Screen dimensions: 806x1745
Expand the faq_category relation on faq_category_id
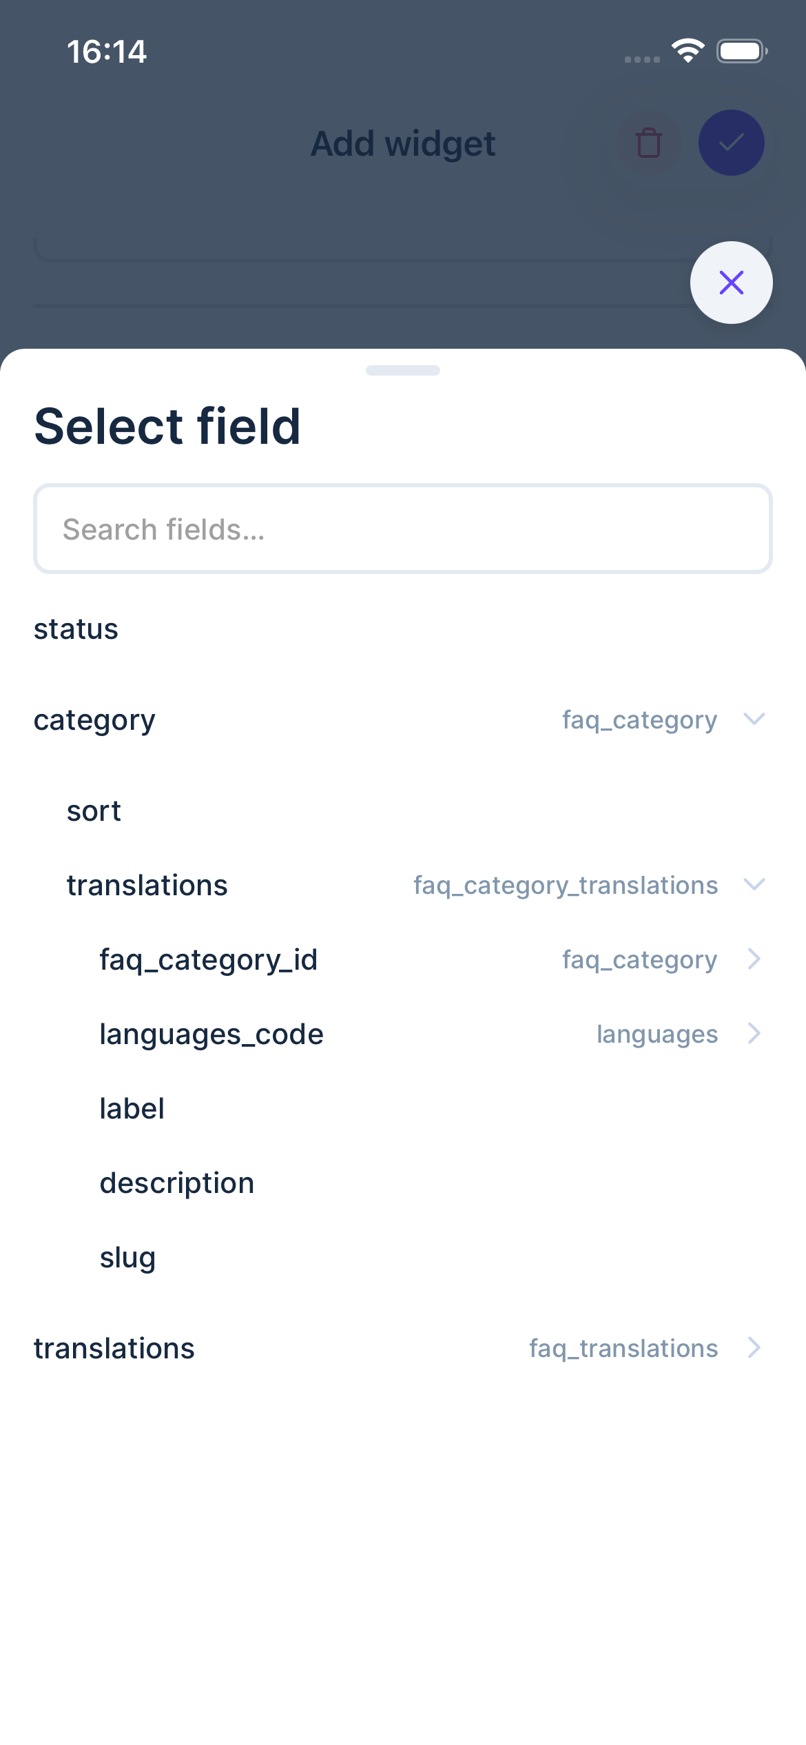point(754,959)
